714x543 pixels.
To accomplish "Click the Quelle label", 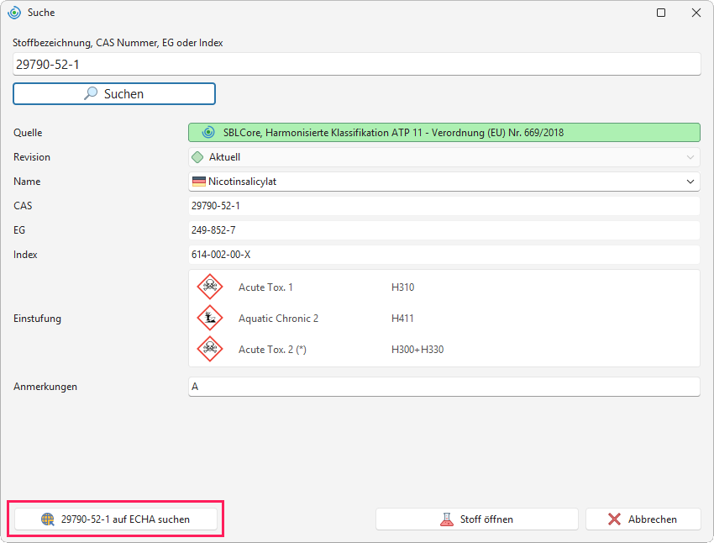I will [x=28, y=133].
